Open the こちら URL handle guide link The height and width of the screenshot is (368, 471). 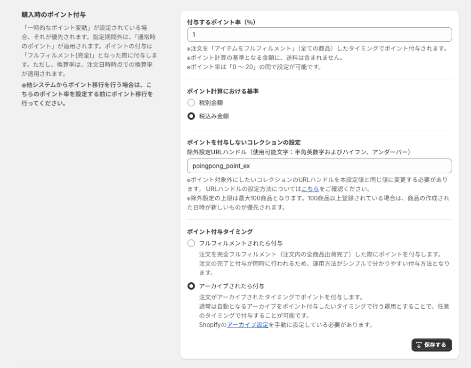(x=310, y=189)
